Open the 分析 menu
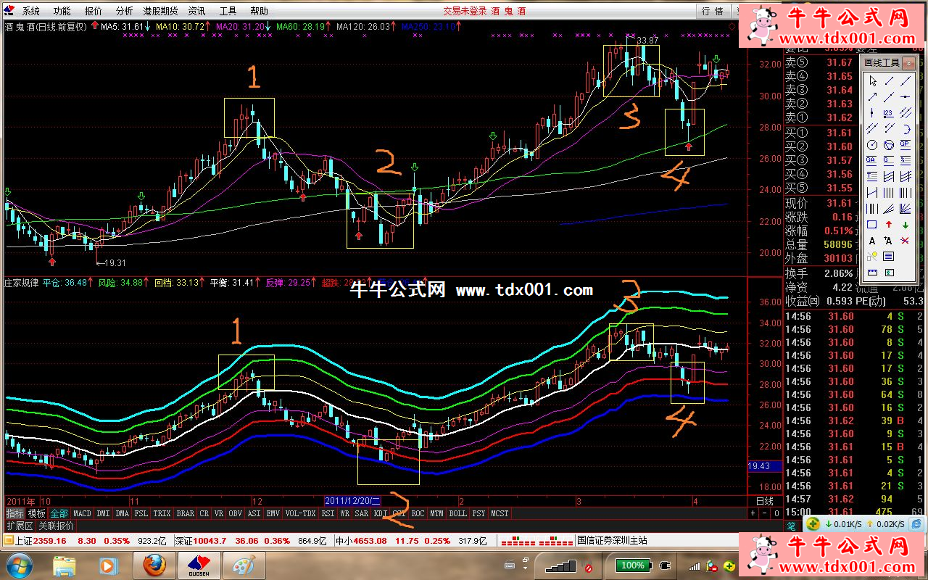The width and height of the screenshot is (928, 580). [124, 11]
